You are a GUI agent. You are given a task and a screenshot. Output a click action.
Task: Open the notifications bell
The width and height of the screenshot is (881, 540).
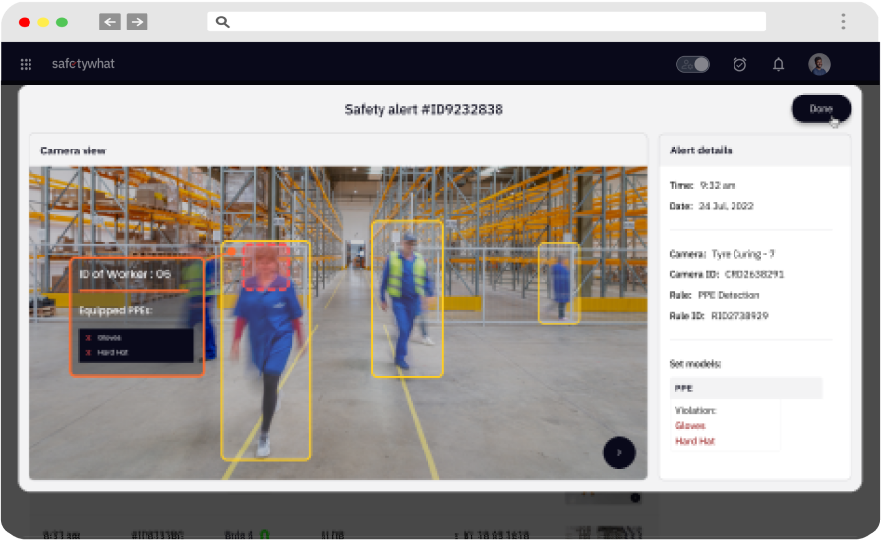778,65
